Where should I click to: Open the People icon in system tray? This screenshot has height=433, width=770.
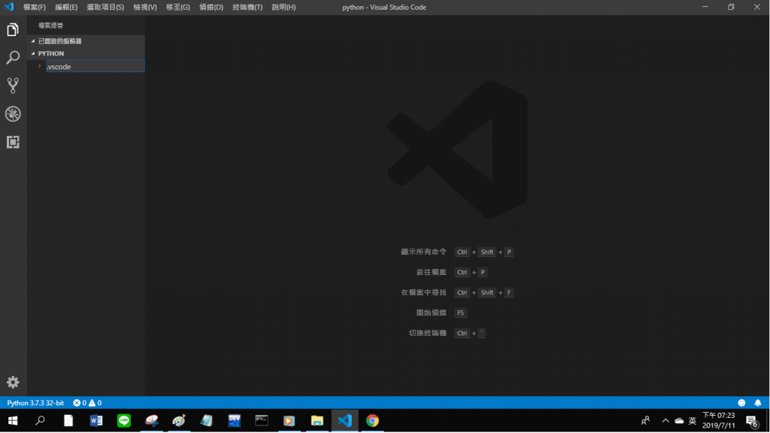click(x=645, y=421)
